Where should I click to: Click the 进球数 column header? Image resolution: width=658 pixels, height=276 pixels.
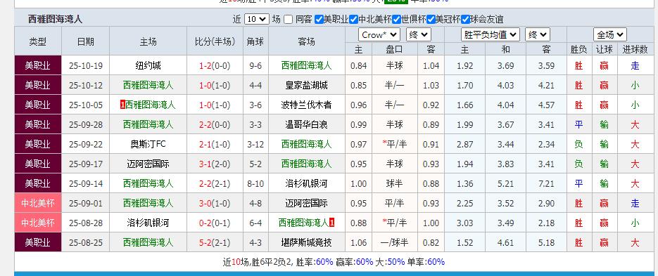click(635, 49)
